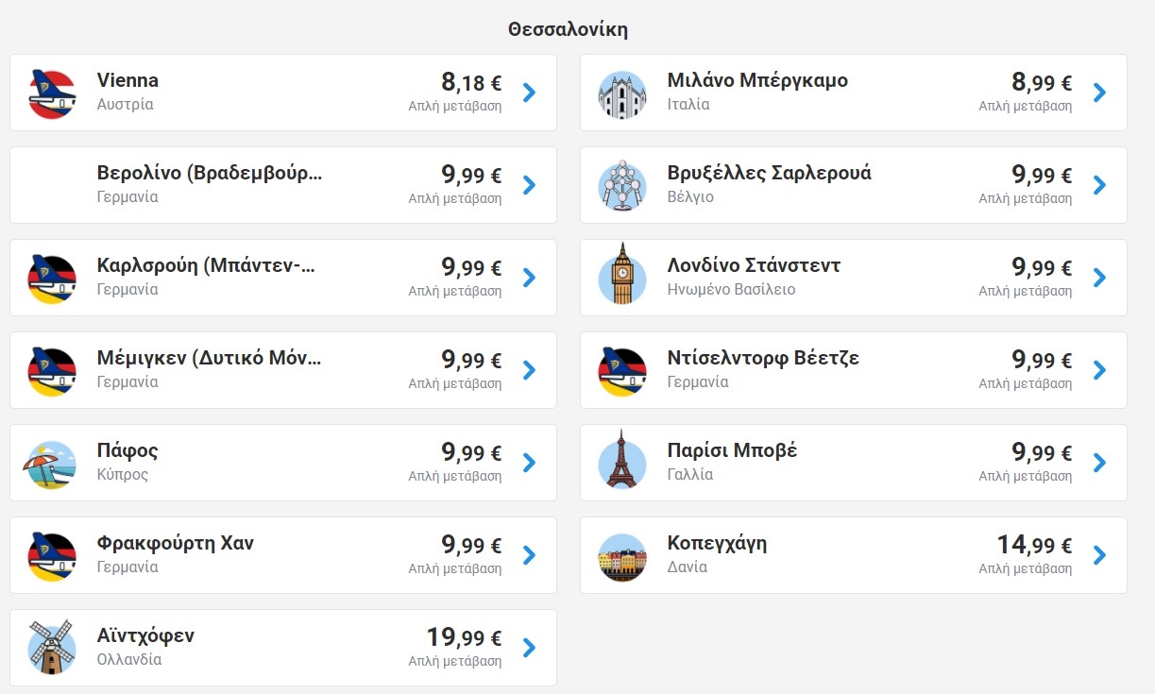Click the 19,99 € price for Αϊντχόφεν

pos(464,637)
